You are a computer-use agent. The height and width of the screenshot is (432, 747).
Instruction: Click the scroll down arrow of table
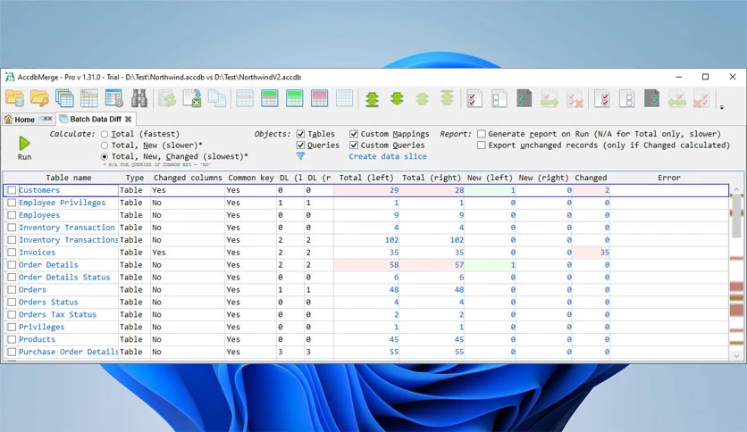(x=736, y=356)
